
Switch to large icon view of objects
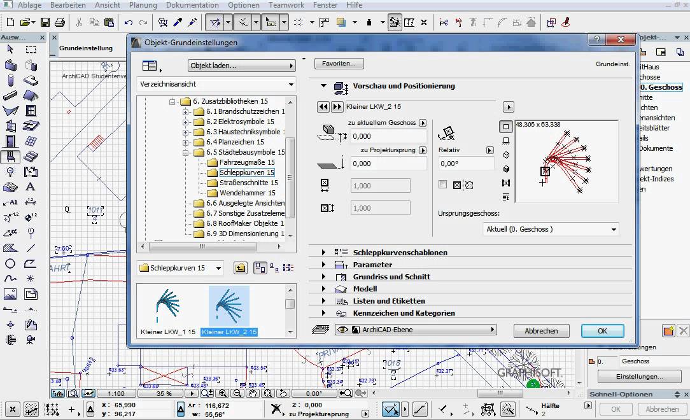[260, 268]
